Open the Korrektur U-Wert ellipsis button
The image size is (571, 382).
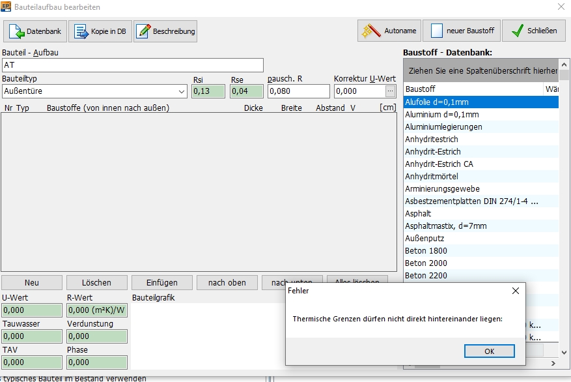(x=390, y=91)
